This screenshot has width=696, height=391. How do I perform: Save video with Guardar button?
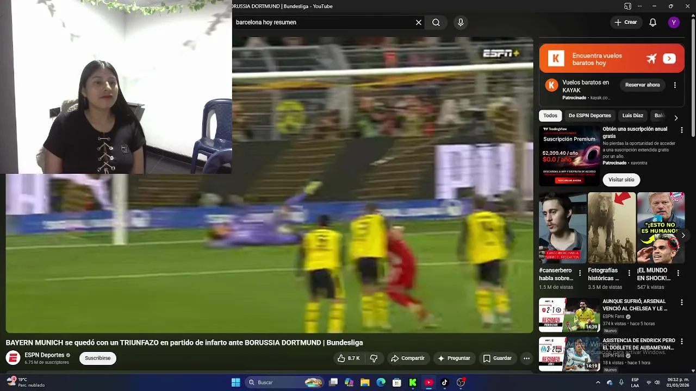[x=498, y=358]
